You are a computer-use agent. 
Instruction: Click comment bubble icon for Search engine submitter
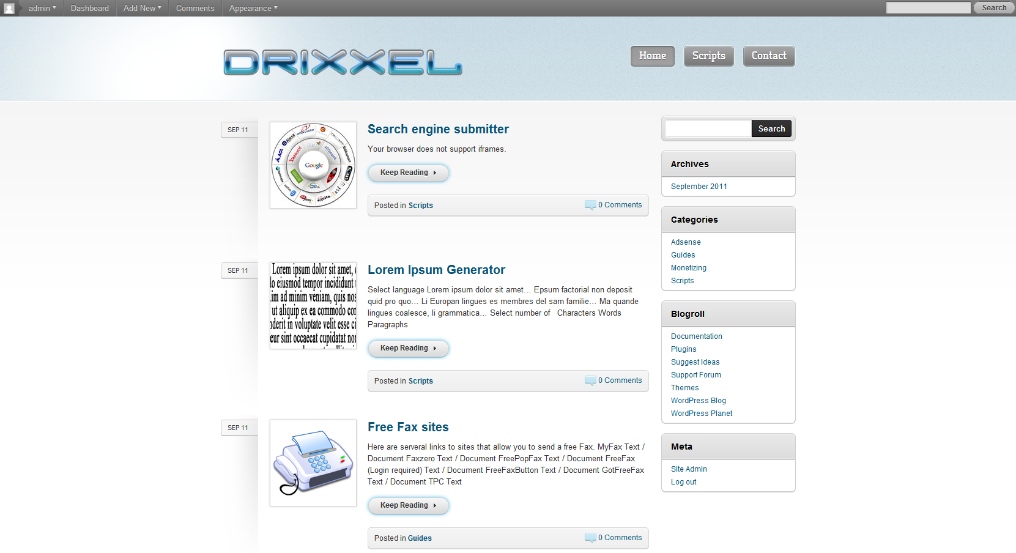coord(590,205)
